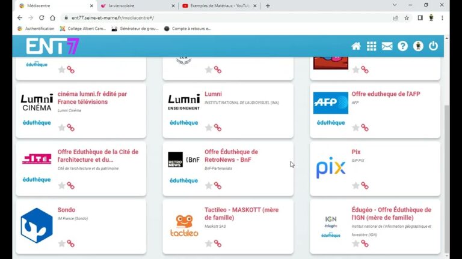
Task: Open the Sondo resource title
Action: tap(66, 210)
